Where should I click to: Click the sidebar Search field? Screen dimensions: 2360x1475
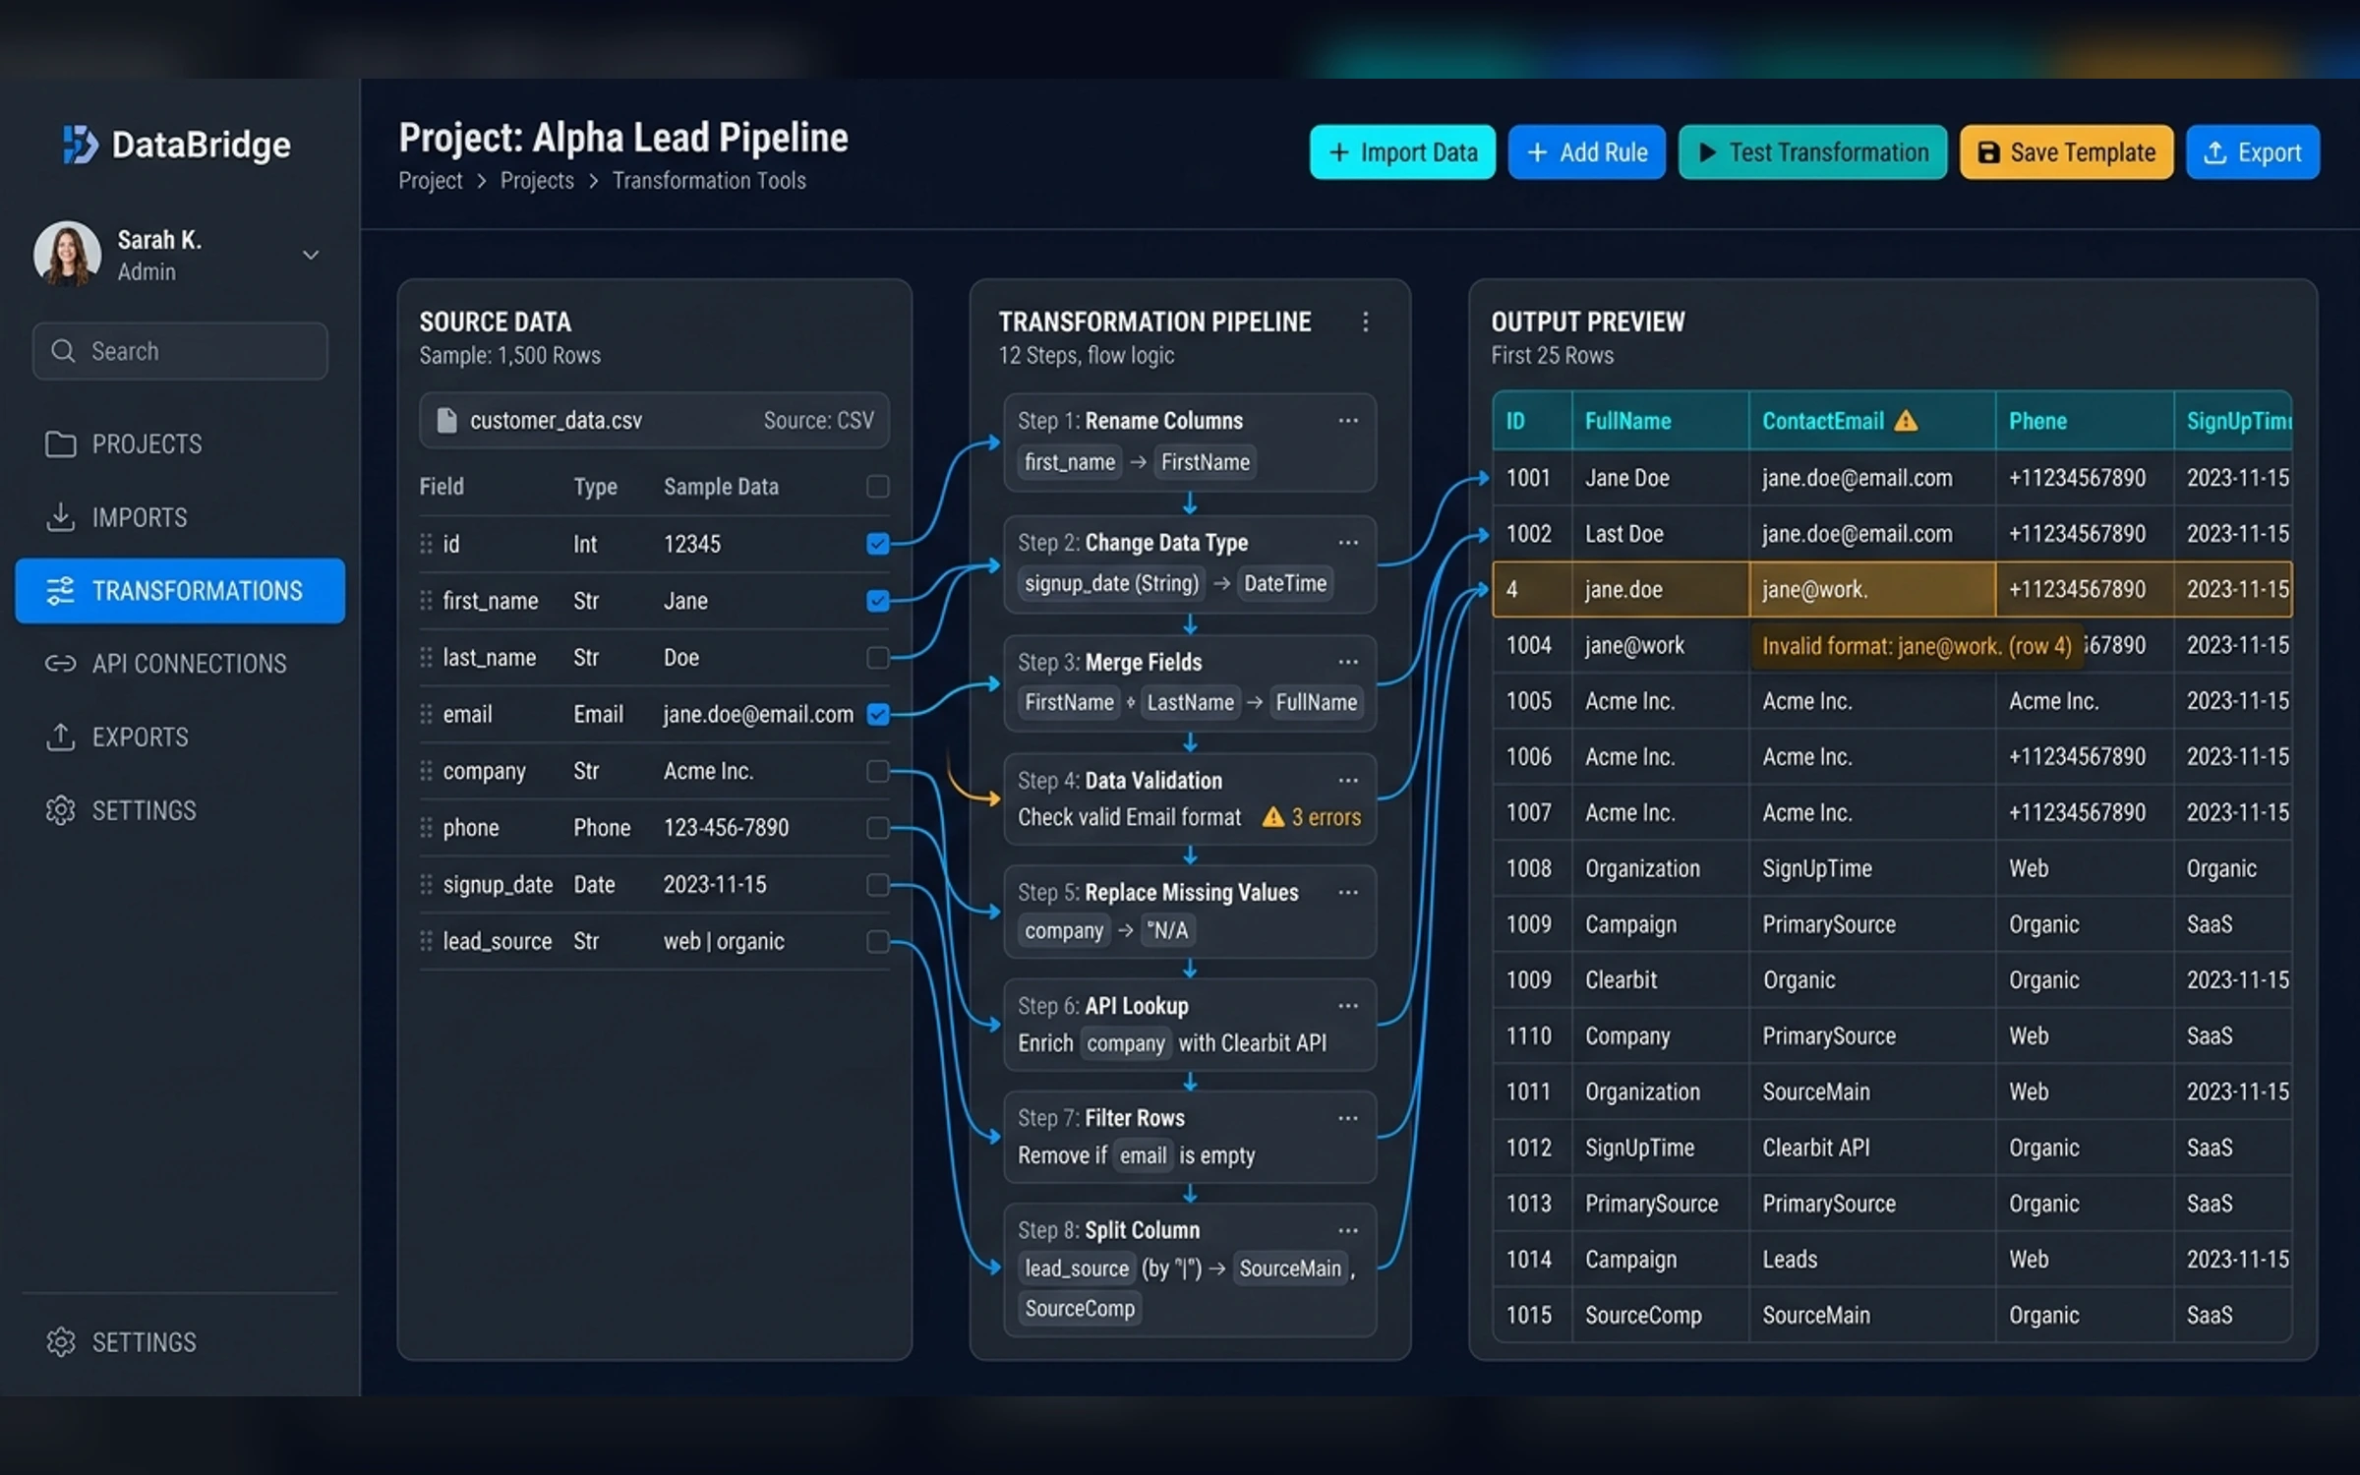pos(180,351)
